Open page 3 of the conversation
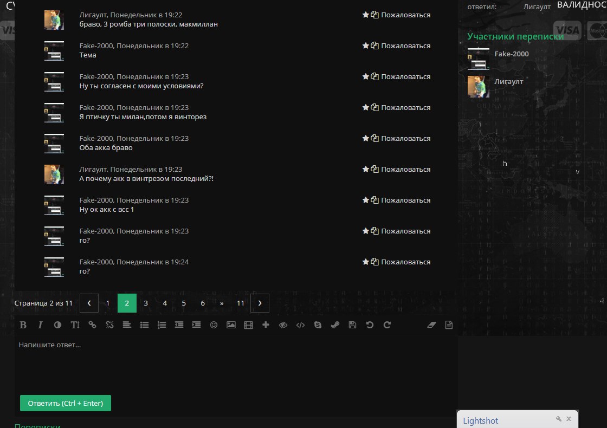Screen dimensions: 607x428 coord(146,303)
